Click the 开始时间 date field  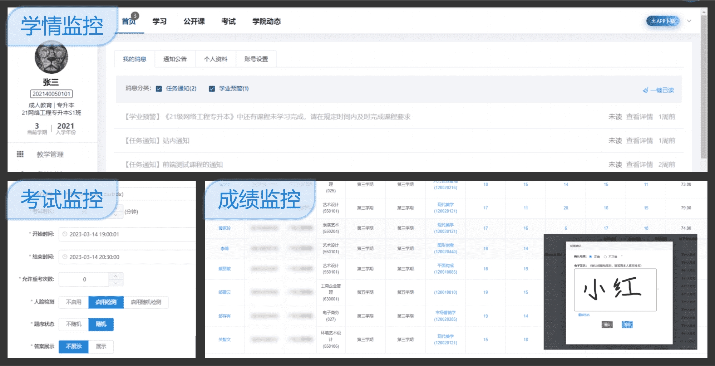127,234
